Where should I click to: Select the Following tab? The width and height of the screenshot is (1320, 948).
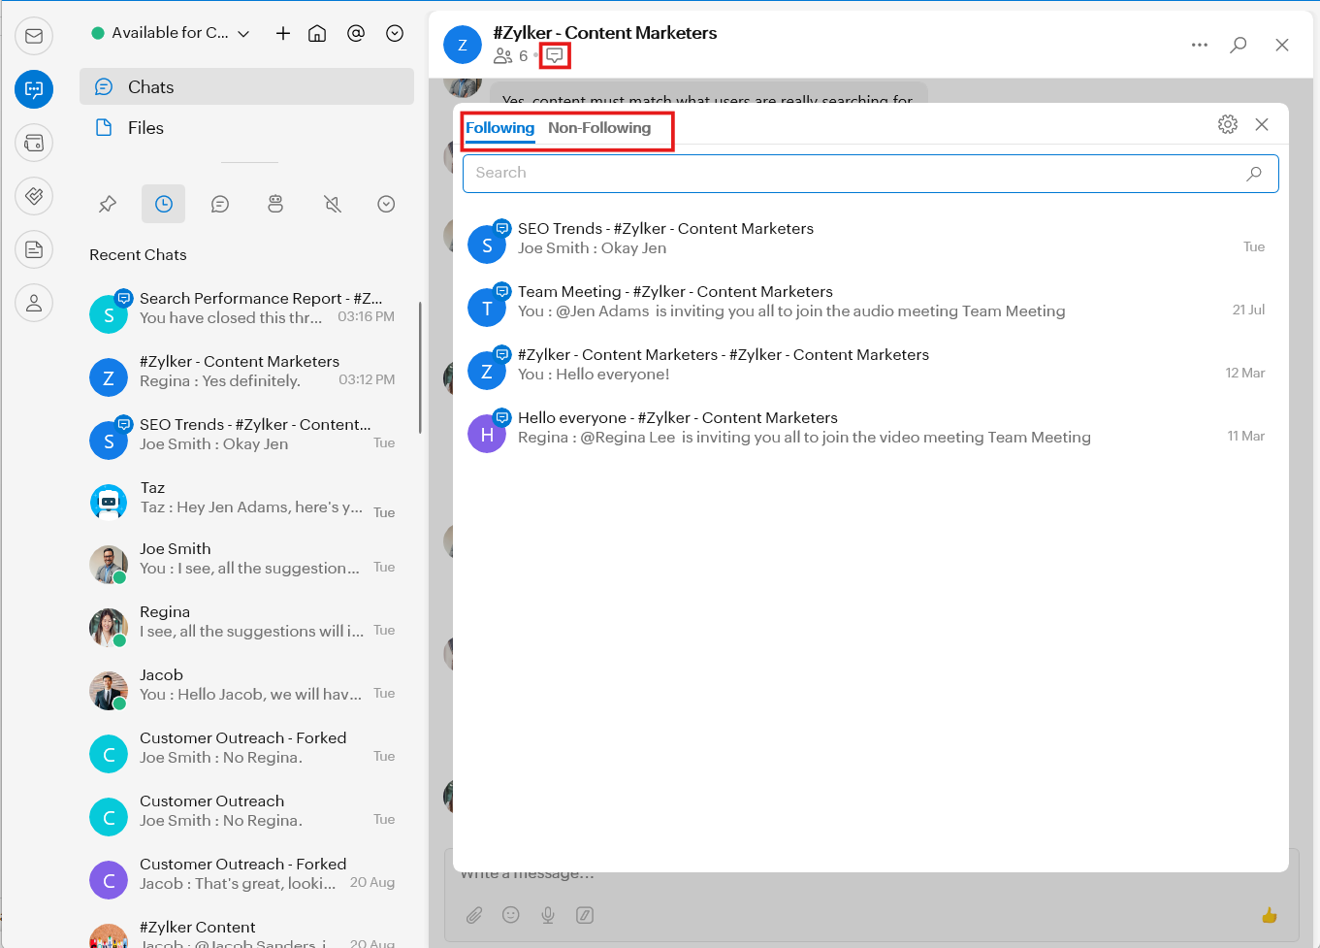(499, 128)
